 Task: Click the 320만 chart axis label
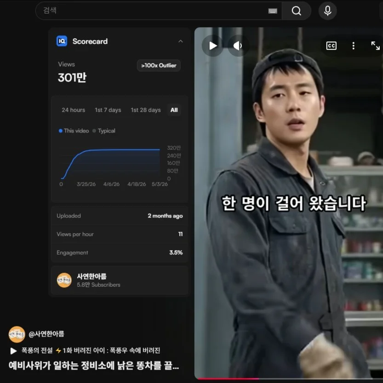pyautogui.click(x=174, y=148)
